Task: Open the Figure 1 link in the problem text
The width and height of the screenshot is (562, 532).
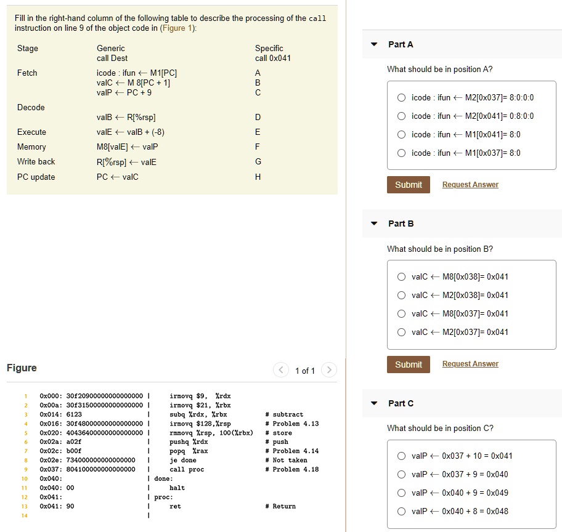Action: point(174,27)
